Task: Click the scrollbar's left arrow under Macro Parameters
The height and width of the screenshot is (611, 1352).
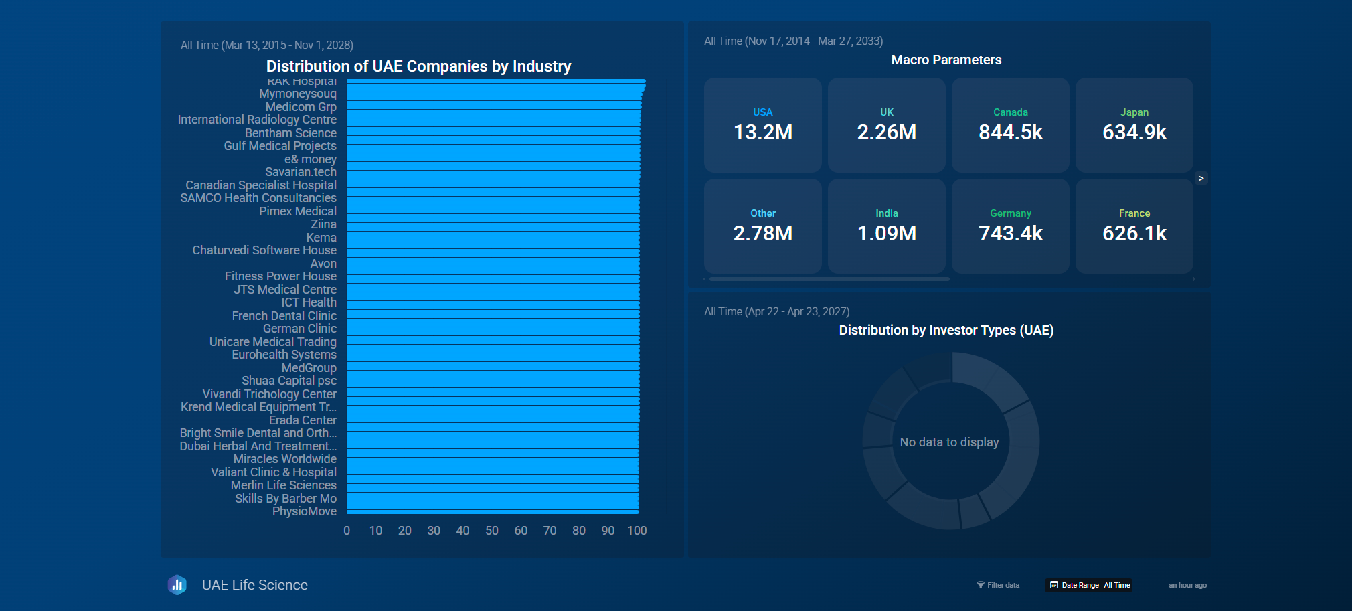Action: [705, 279]
